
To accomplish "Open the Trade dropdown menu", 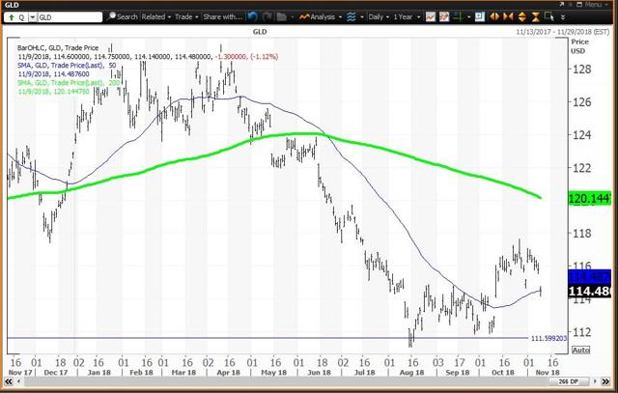I will pyautogui.click(x=186, y=17).
